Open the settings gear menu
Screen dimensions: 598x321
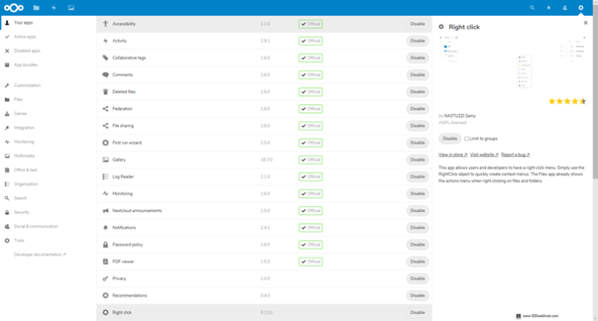[581, 8]
